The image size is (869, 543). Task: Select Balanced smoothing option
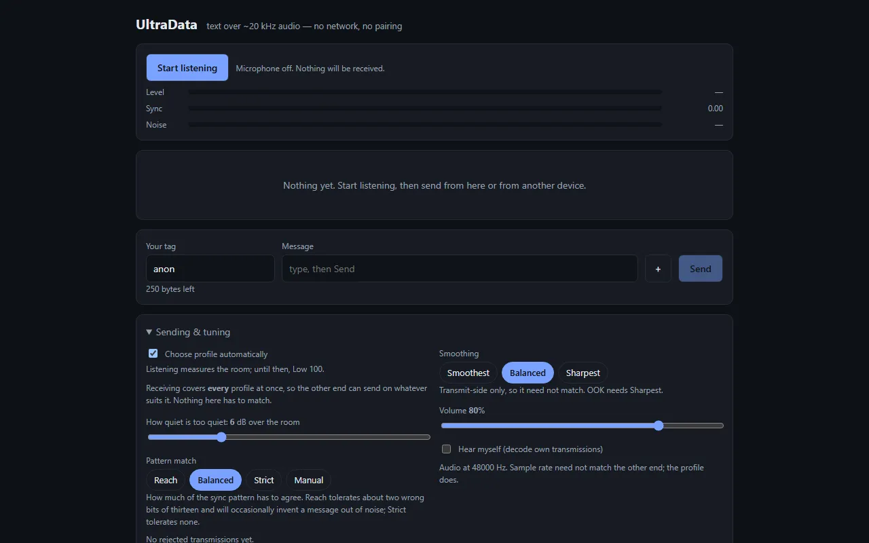click(528, 373)
